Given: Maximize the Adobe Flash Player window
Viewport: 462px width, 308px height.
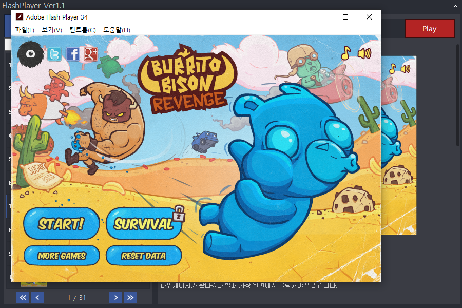Looking at the screenshot, I should click(345, 17).
